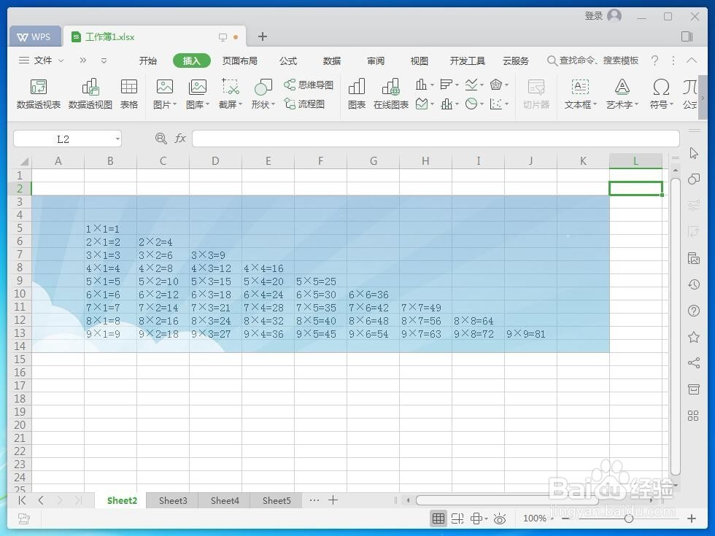The height and width of the screenshot is (536, 715).
Task: Open the 数据 ribbon tab
Action: point(331,61)
